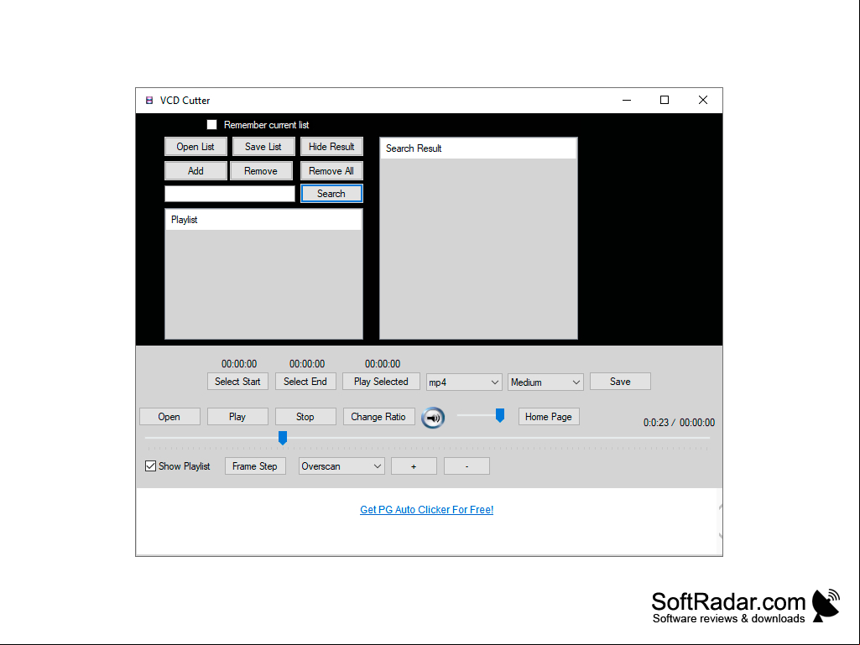The height and width of the screenshot is (645, 860).
Task: Open the mp4 format dropdown
Action: coord(464,382)
